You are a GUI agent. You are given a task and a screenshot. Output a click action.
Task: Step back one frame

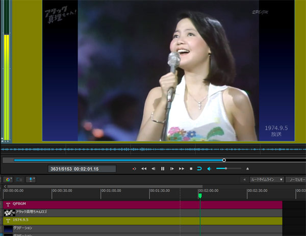[154, 169]
